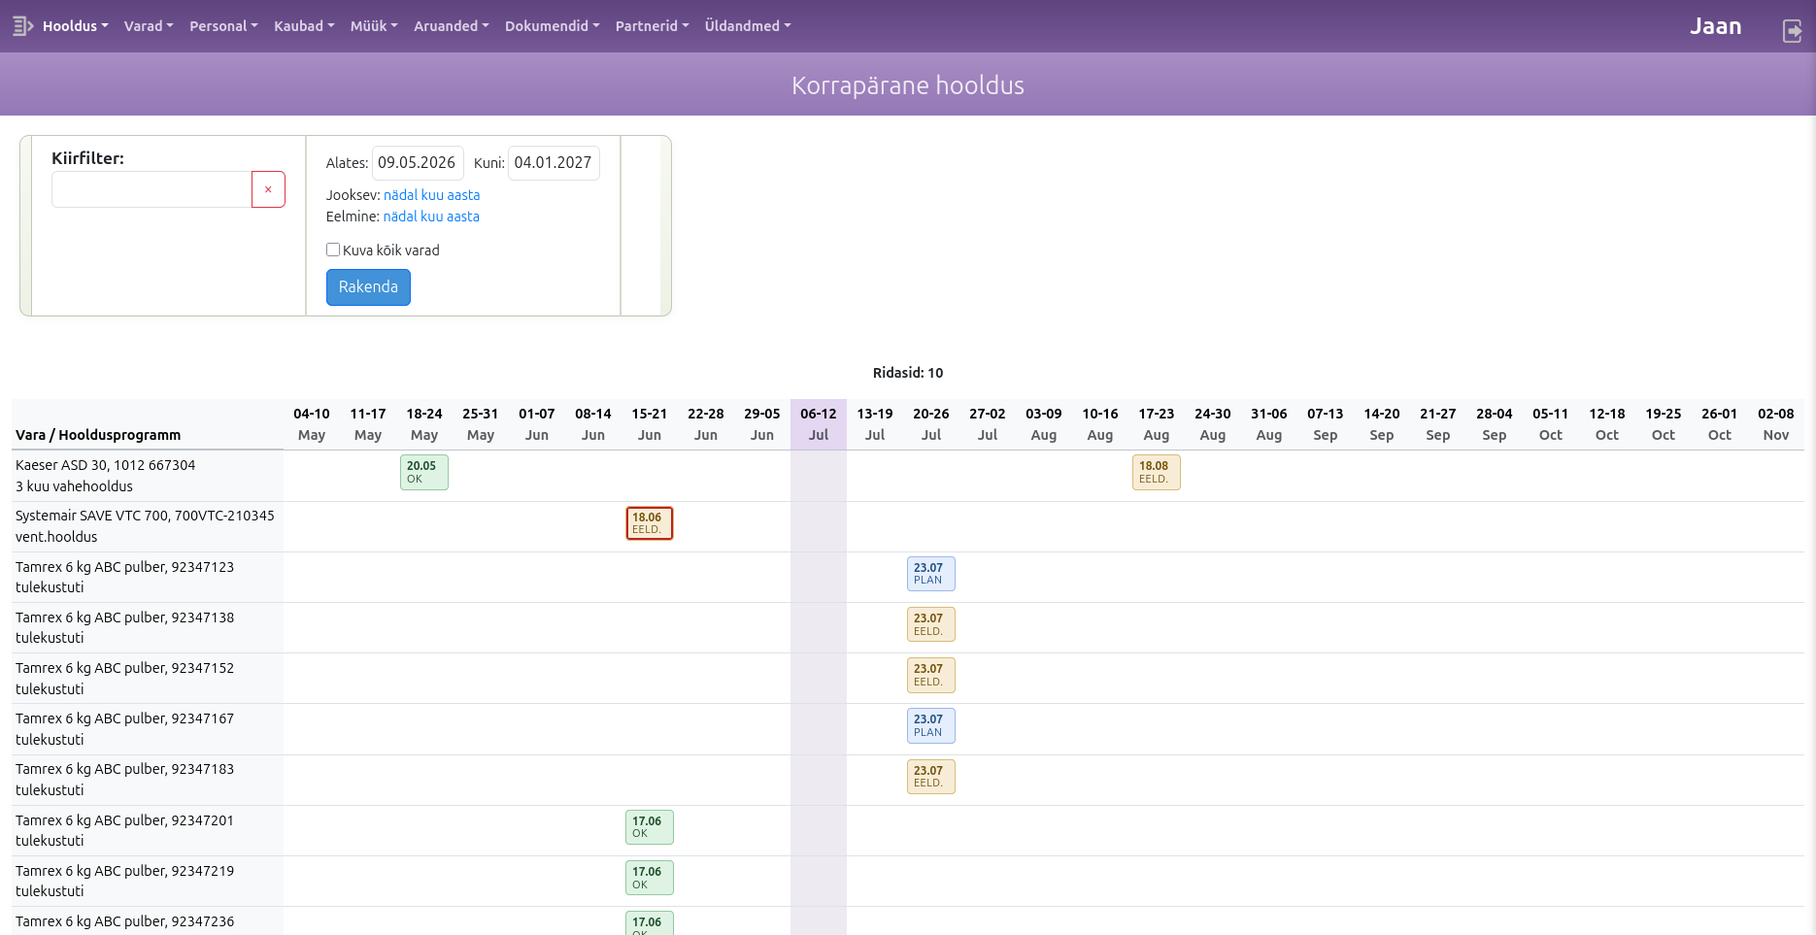Click the logout icon next to Jaan

pos(1792,31)
